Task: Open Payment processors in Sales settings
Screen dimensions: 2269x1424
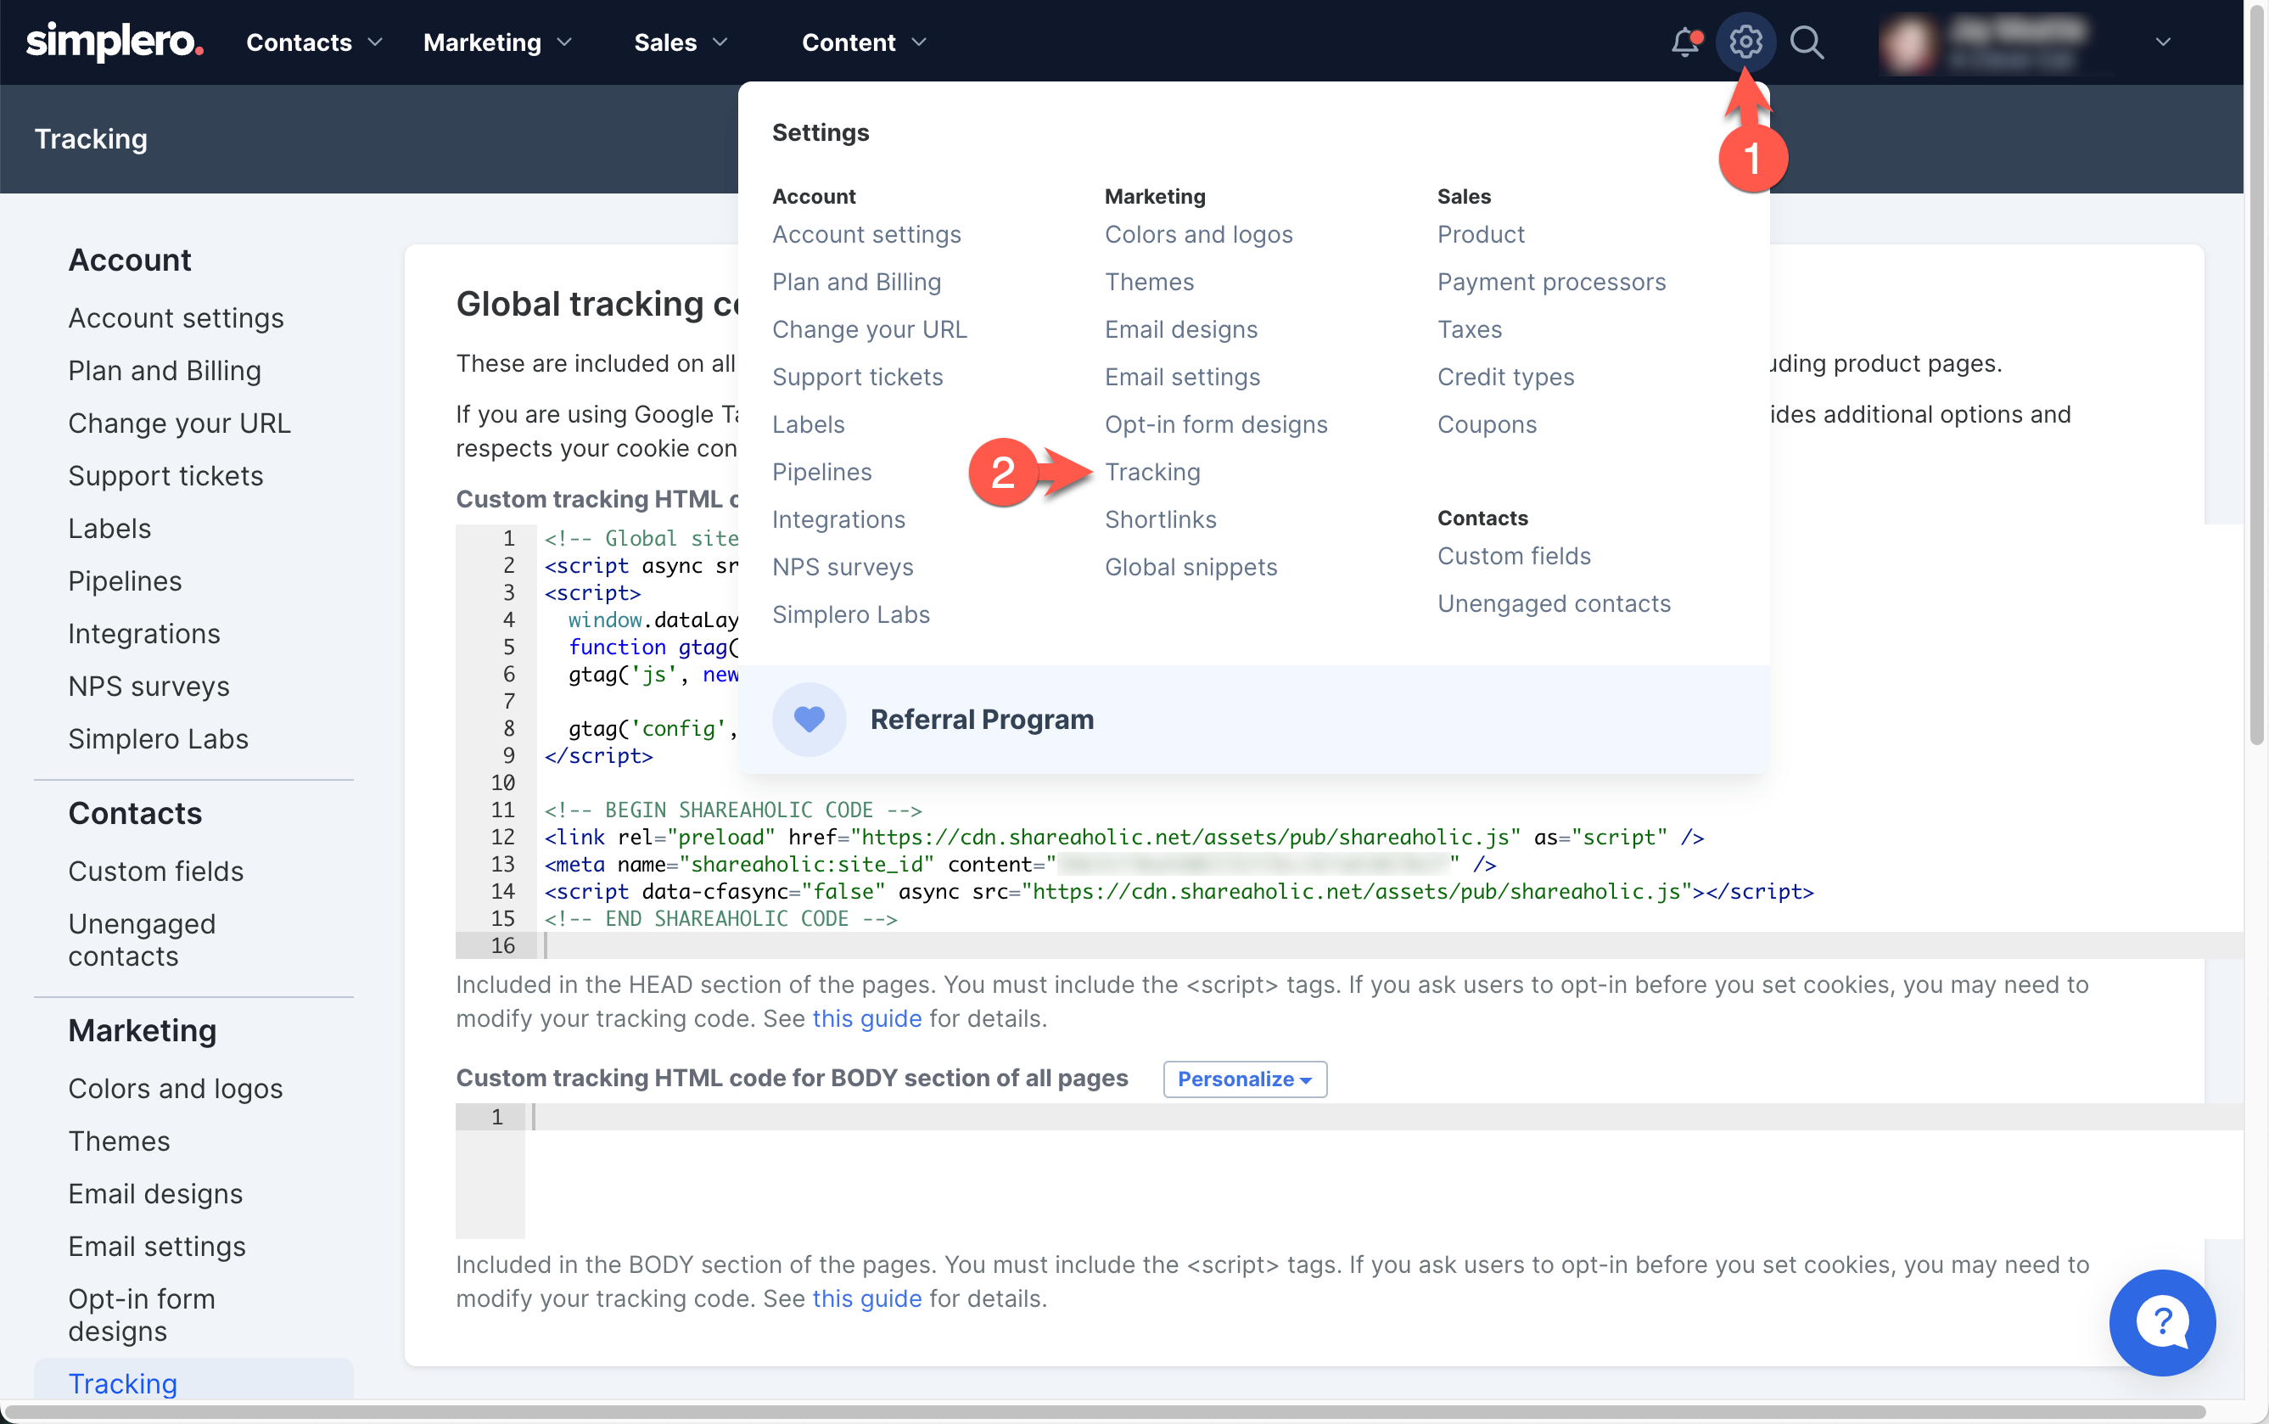Action: (1550, 282)
